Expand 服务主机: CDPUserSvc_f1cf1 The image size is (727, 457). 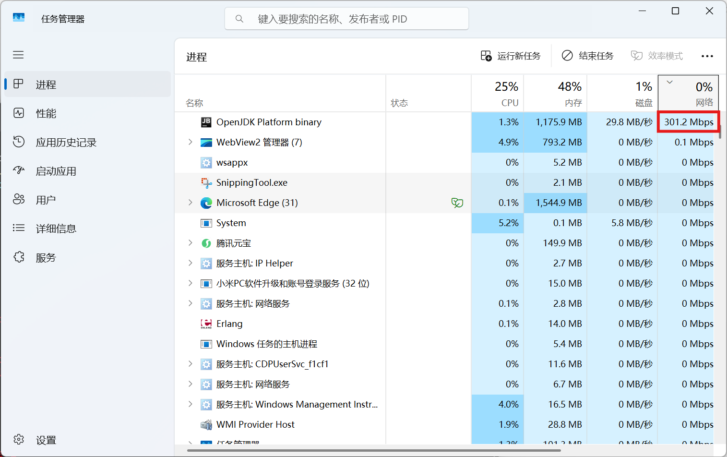[x=191, y=364]
